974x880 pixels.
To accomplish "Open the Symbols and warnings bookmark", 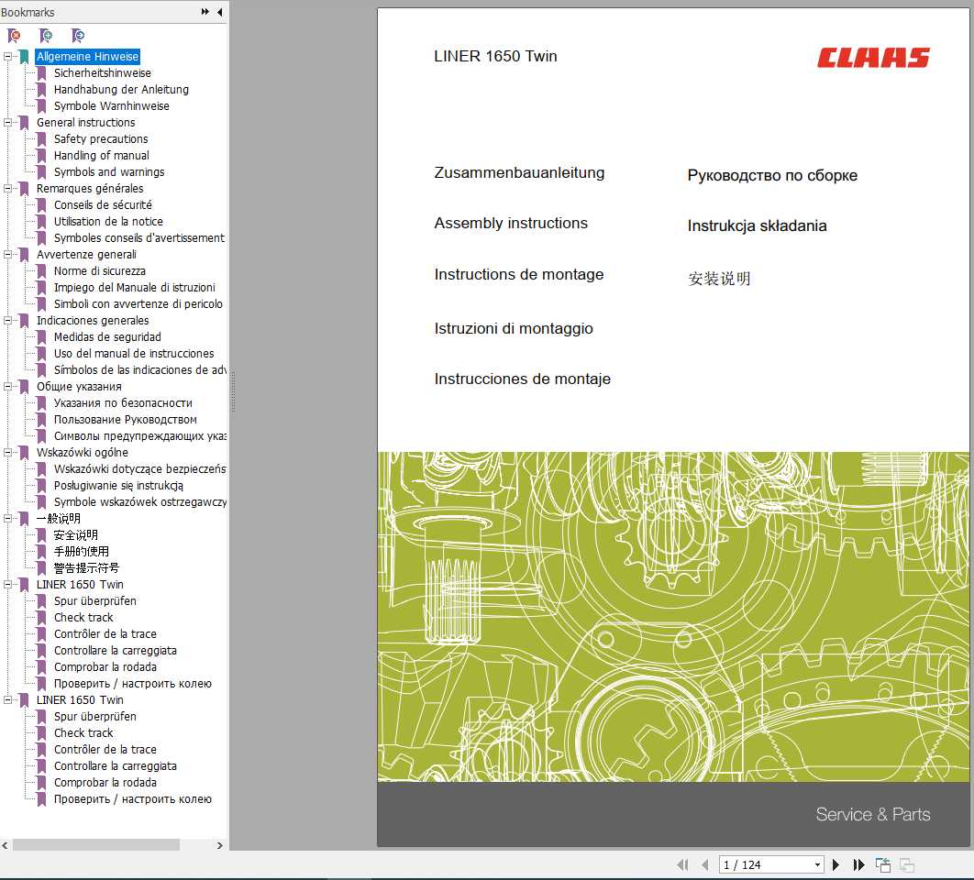I will [110, 171].
